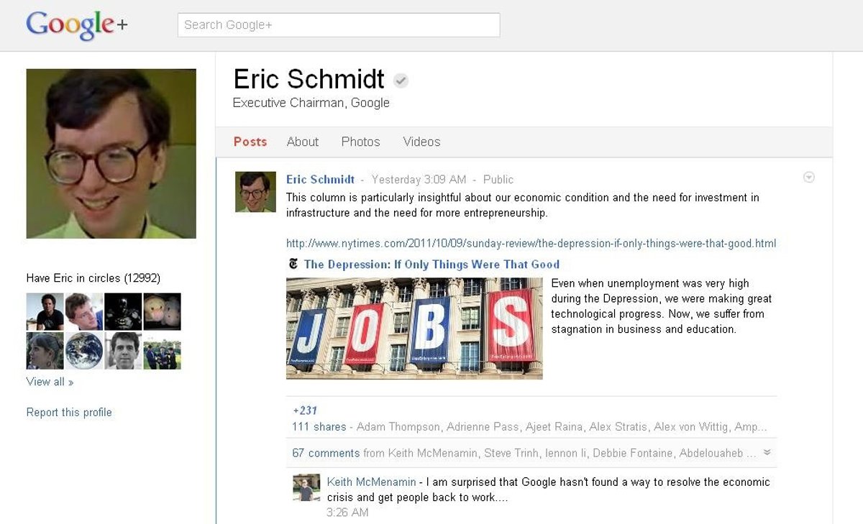
Task: Click the Earth globe thumbnail in circles
Action: tap(83, 351)
